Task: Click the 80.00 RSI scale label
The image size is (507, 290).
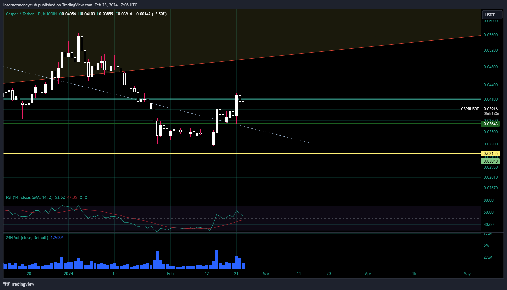Action: point(488,200)
